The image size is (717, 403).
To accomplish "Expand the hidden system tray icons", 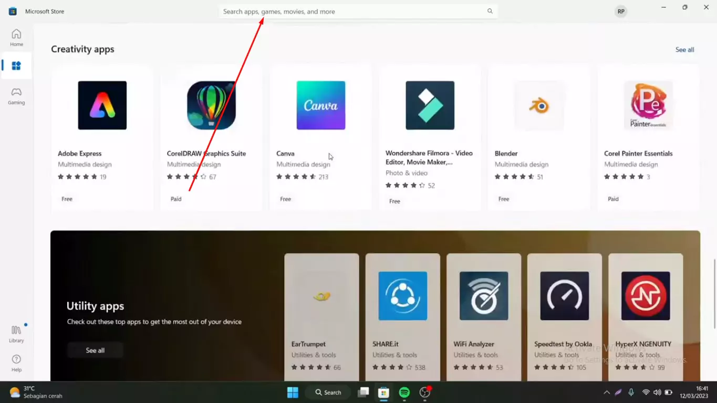I will point(607,392).
